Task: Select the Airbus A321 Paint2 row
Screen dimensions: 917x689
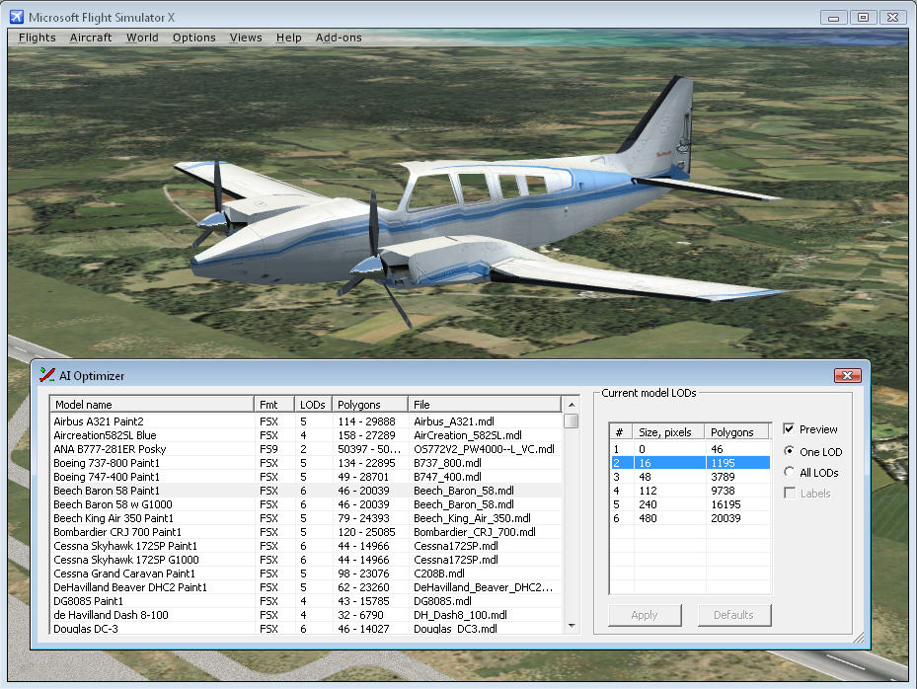Action: 306,421
